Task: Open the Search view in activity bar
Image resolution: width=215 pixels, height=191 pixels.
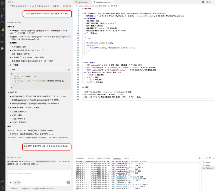Action: [2, 9]
